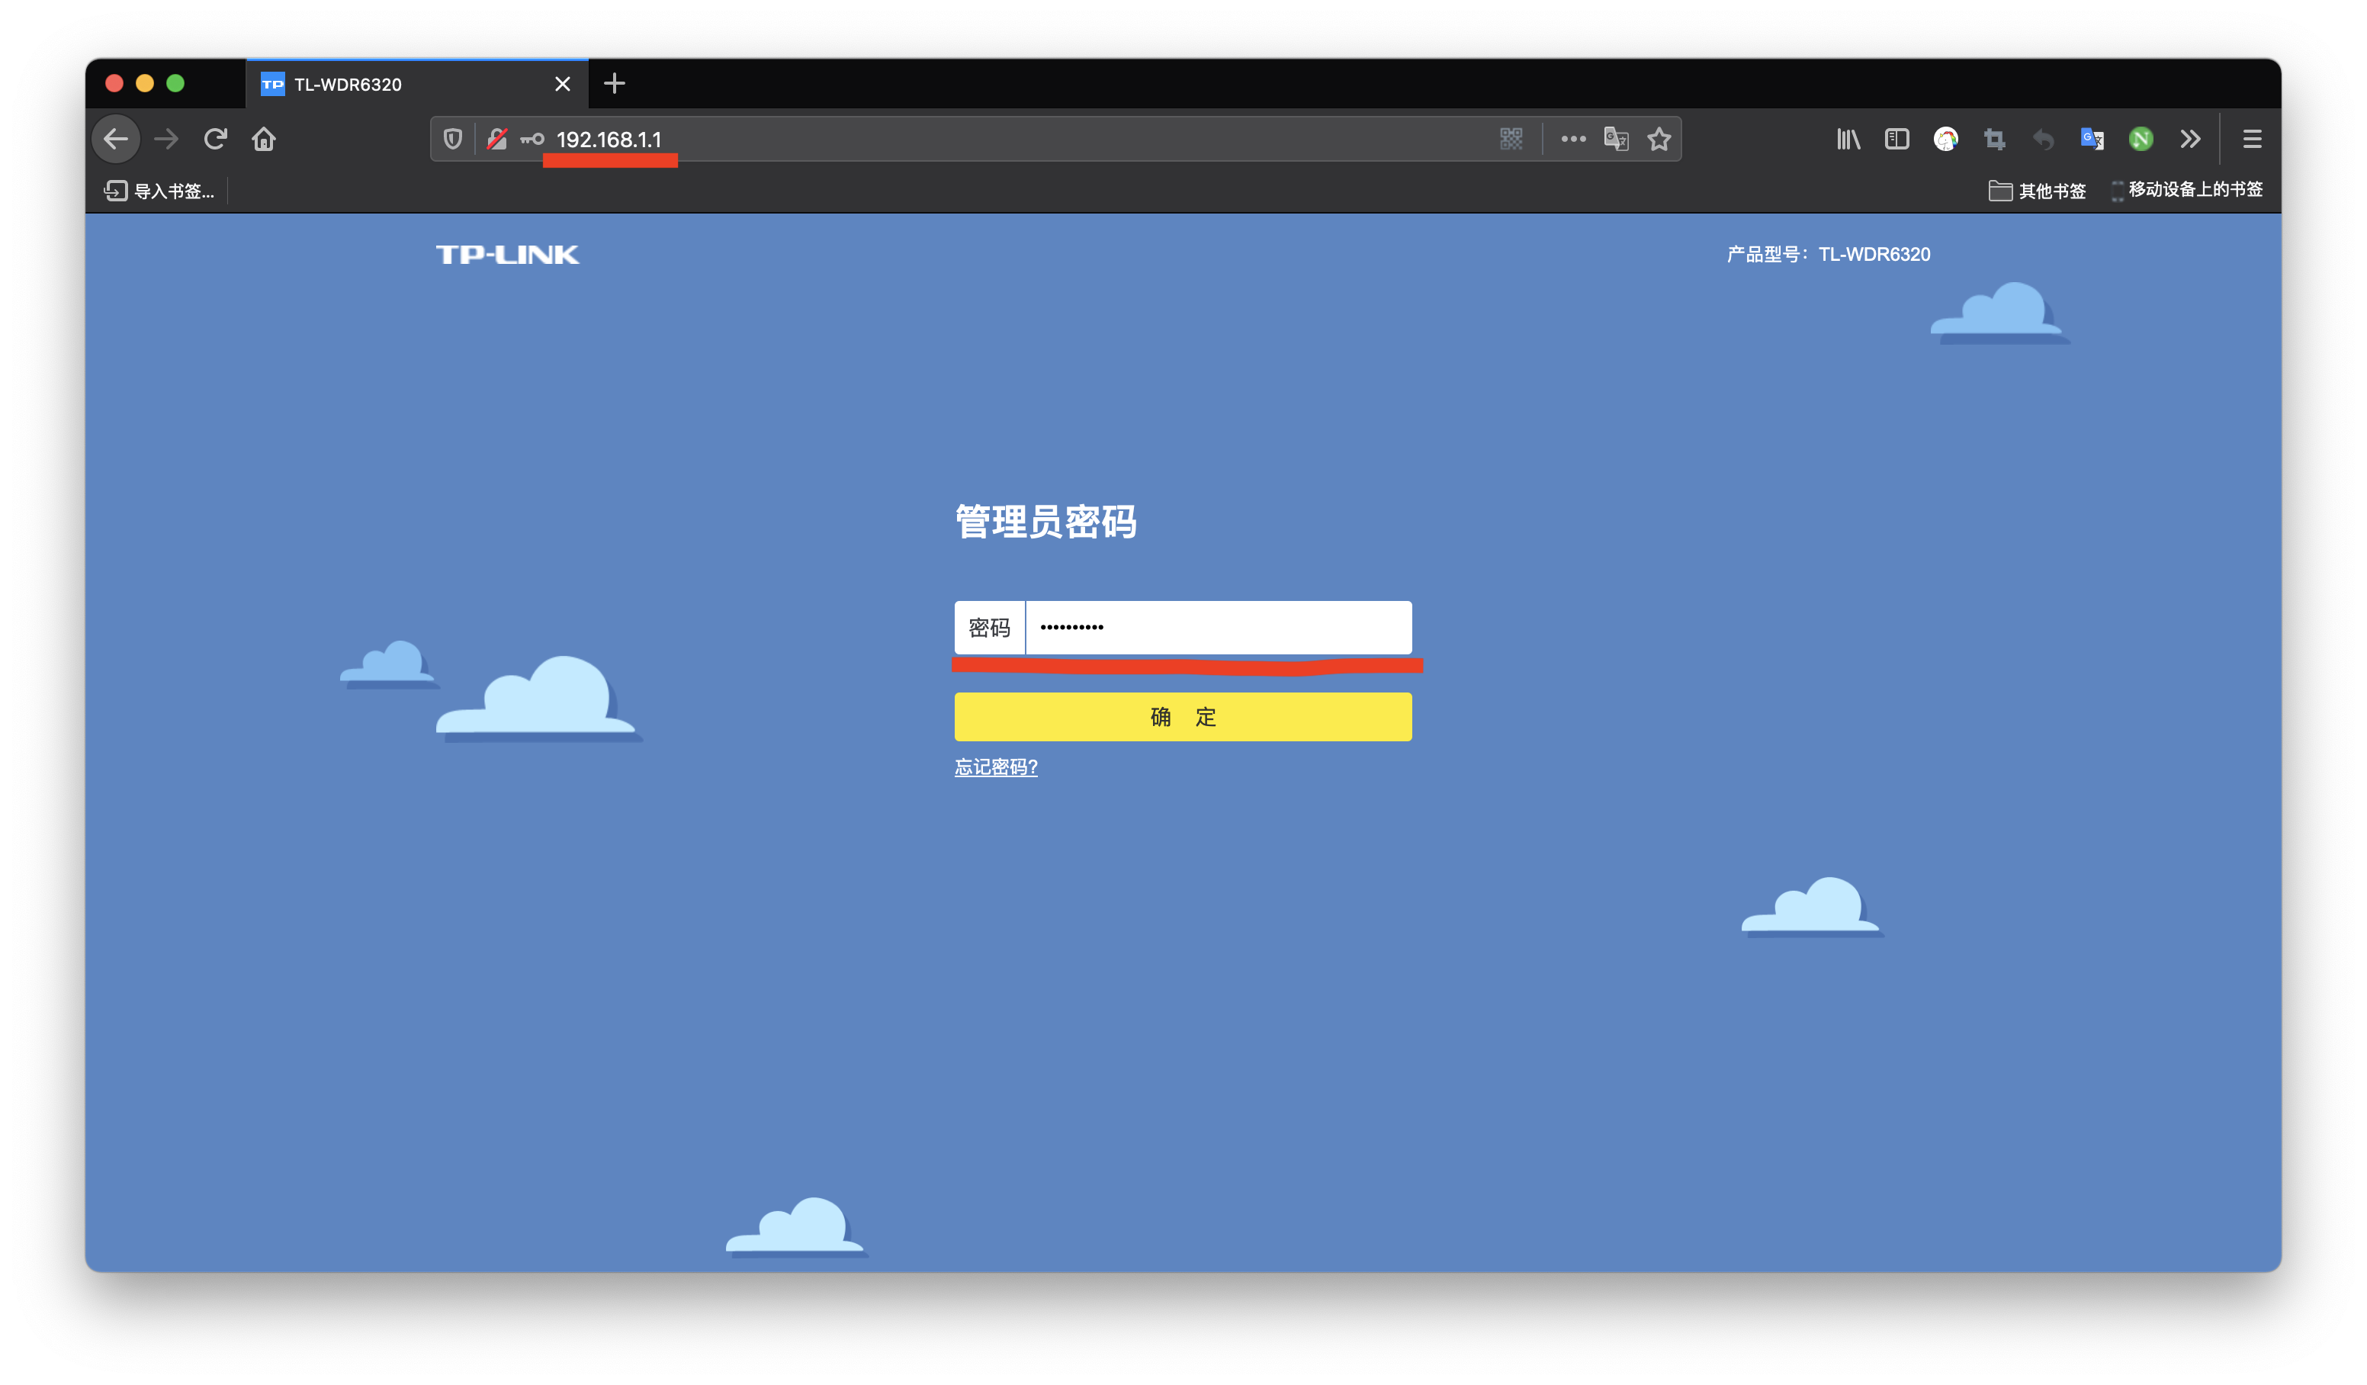Toggle the sidebar view icon
This screenshot has height=1385, width=2367.
click(1896, 139)
